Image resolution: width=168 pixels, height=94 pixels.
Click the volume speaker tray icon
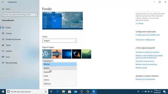151,92
